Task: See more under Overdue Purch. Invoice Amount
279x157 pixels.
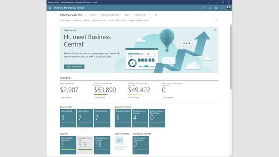Action: click(x=134, y=98)
